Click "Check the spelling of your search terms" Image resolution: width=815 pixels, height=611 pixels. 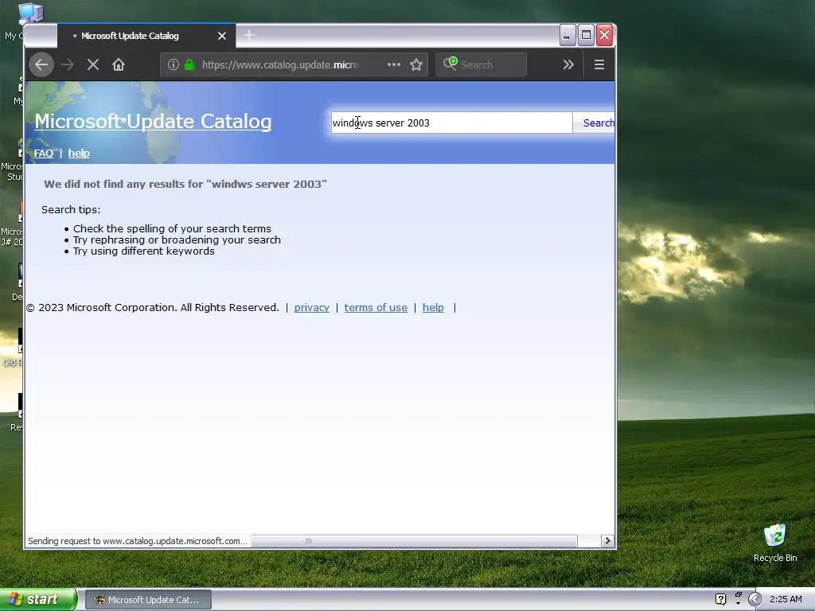172,228
